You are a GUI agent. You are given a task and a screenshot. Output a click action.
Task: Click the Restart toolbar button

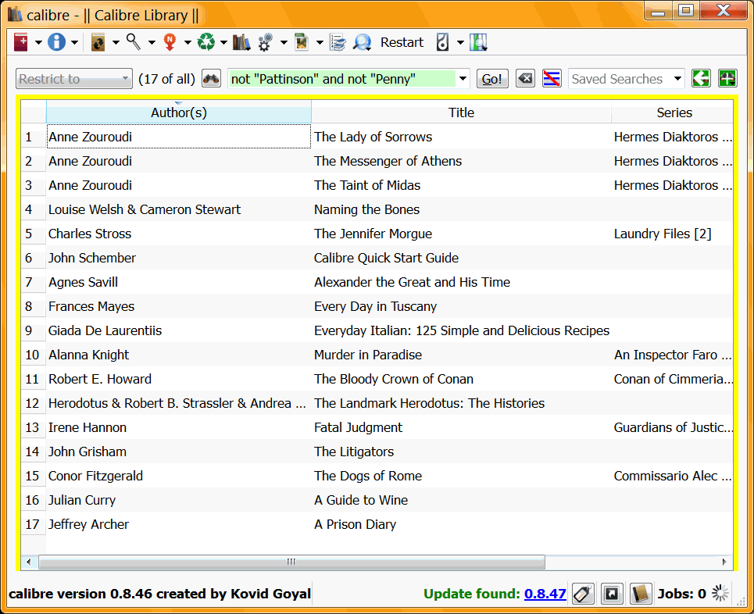402,42
